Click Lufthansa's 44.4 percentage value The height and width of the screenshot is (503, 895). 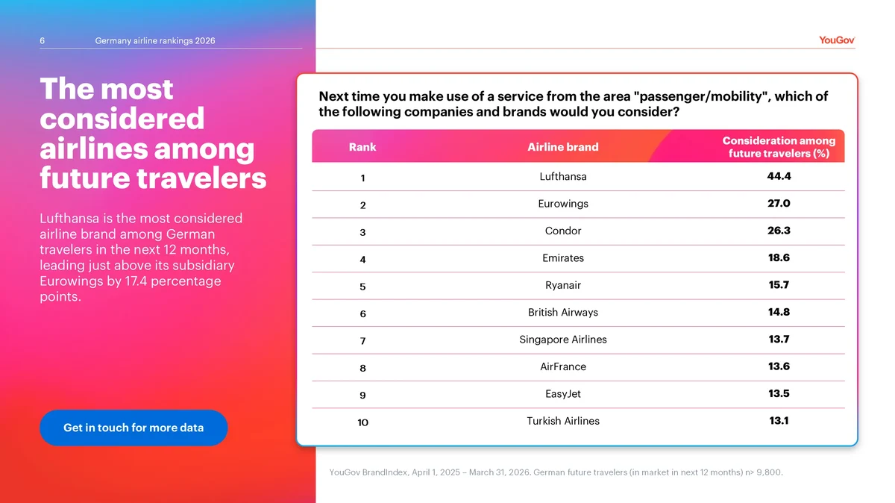pyautogui.click(x=779, y=177)
